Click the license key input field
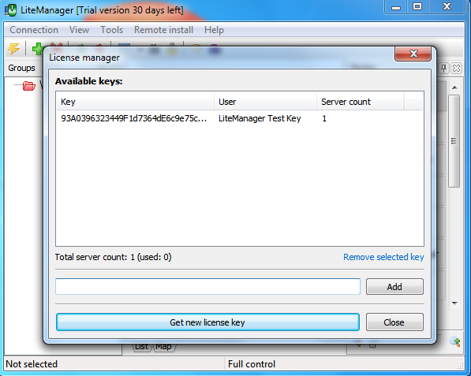Image resolution: width=471 pixels, height=376 pixels. [x=207, y=287]
